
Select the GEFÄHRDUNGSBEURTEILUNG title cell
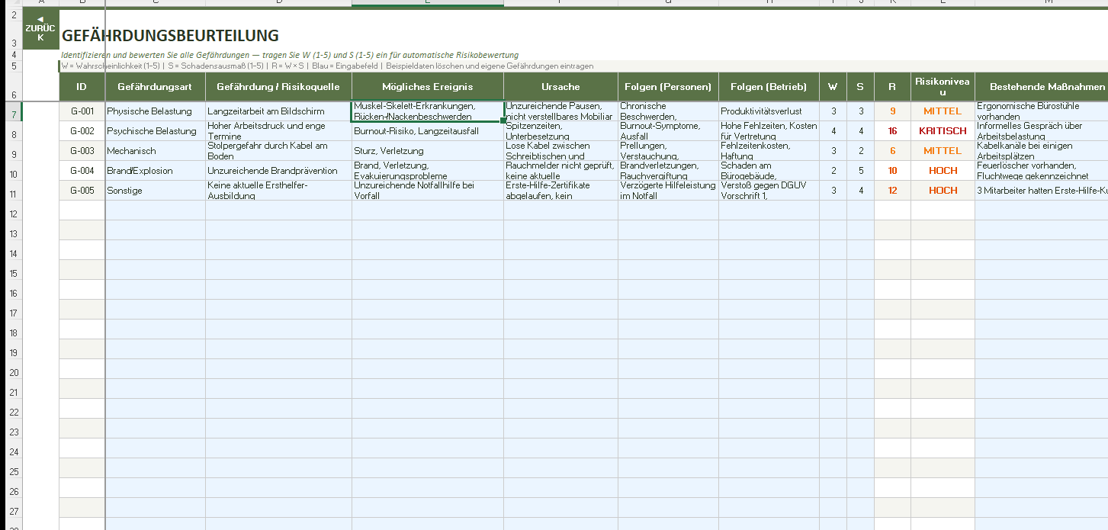(x=170, y=36)
